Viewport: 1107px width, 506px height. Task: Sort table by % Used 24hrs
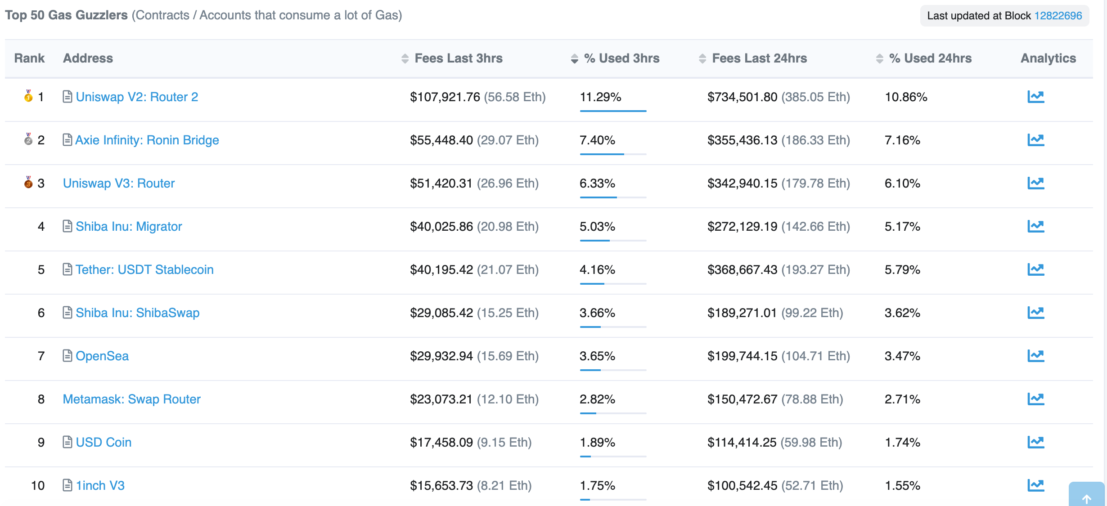point(924,58)
